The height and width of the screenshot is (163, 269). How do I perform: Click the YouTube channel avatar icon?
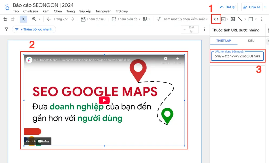click(x=29, y=60)
